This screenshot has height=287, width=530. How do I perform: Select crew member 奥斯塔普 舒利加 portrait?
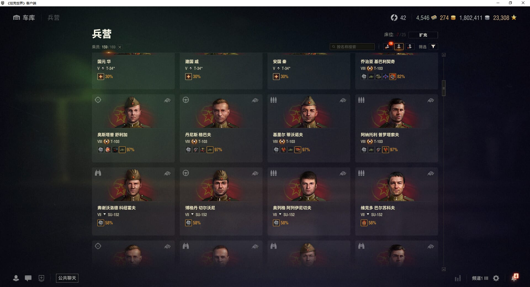tap(133, 112)
